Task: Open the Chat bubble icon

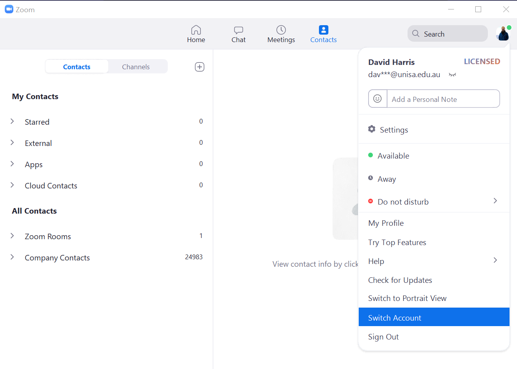Action: click(238, 30)
